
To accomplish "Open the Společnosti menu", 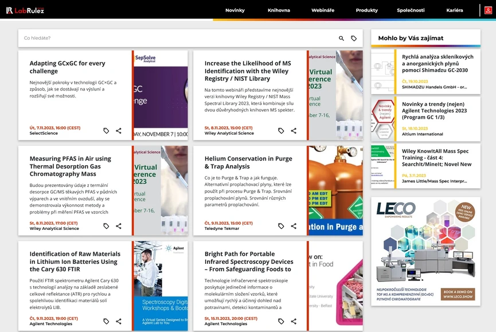I will pyautogui.click(x=411, y=10).
